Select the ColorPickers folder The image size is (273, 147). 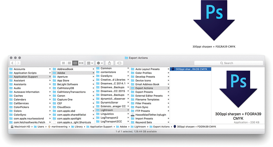point(30,107)
